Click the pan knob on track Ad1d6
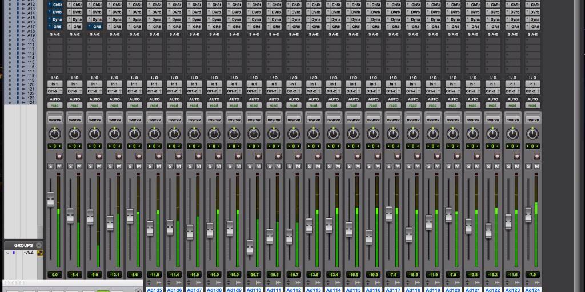The height and width of the screenshot is (292, 585). 174,133
